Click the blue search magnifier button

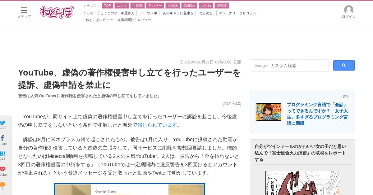pyautogui.click(x=344, y=65)
